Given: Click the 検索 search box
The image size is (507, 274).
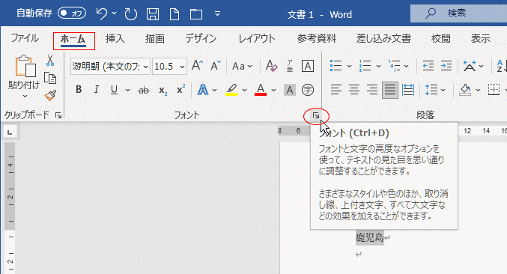Looking at the screenshot, I should 458,13.
